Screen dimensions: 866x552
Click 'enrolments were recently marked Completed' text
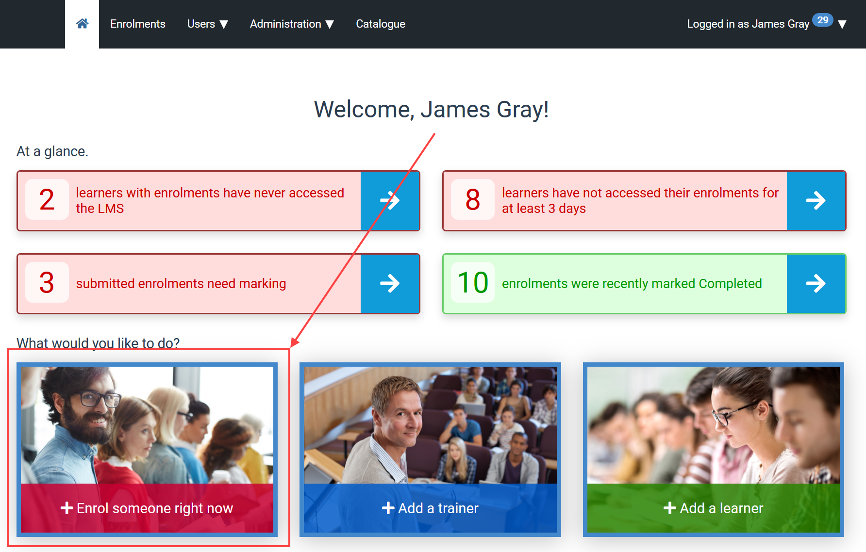point(632,284)
